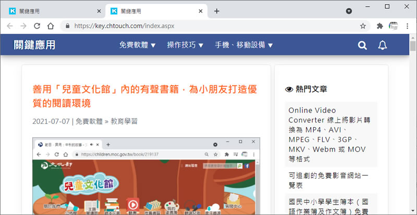The width and height of the screenshot is (417, 215).
Task: Select the second 關鍵應用 tab
Action: pyautogui.click(x=156, y=11)
